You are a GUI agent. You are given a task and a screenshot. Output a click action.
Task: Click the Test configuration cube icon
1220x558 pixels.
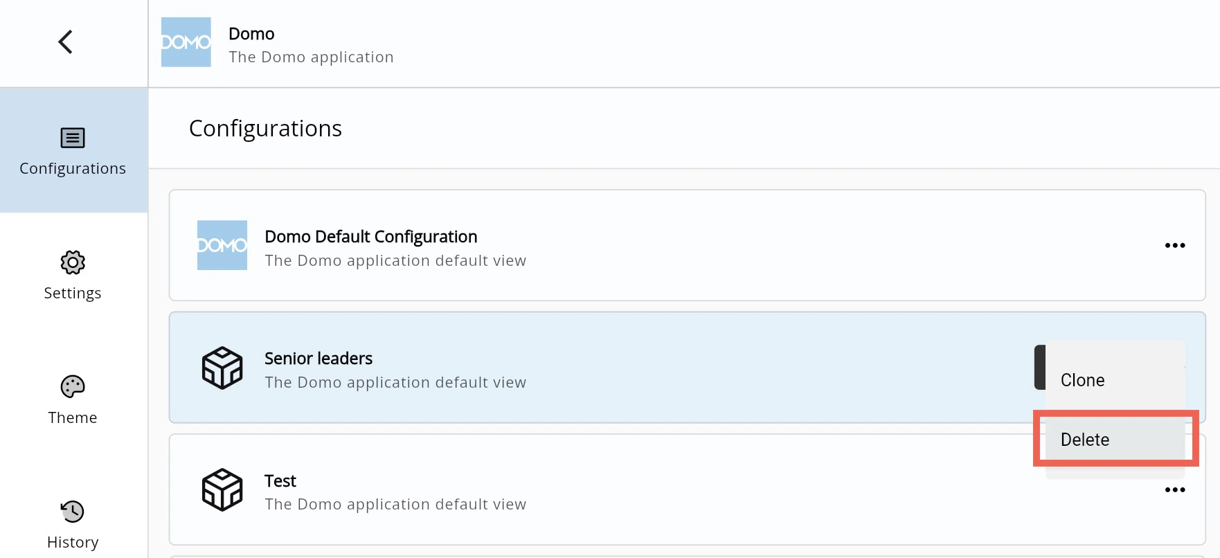pos(222,489)
